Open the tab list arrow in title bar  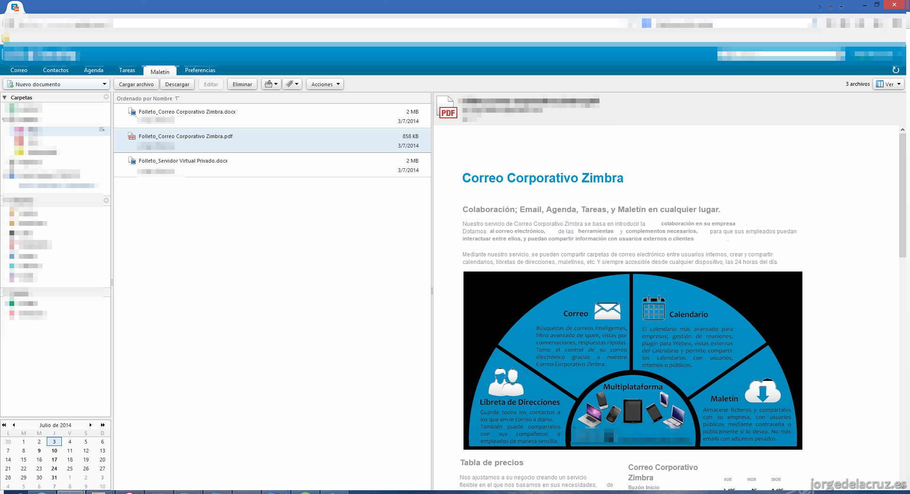[841, 7]
